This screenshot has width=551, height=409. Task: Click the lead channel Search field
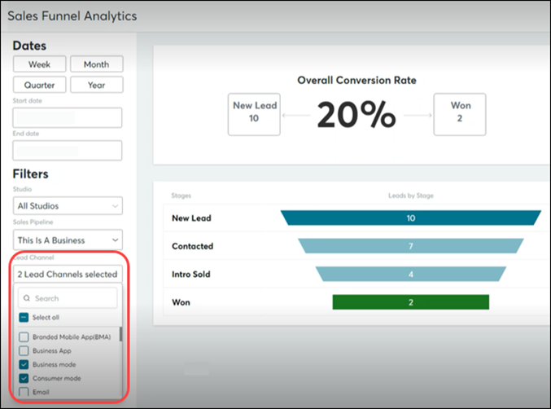pyautogui.click(x=68, y=298)
